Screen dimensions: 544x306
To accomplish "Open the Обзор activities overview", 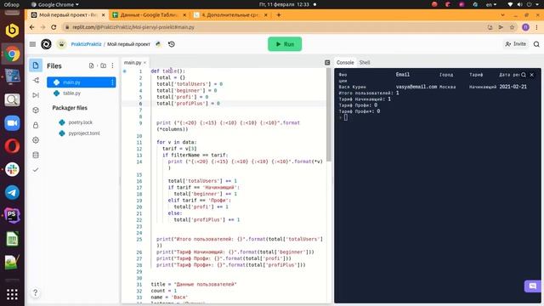I will 11,4.
